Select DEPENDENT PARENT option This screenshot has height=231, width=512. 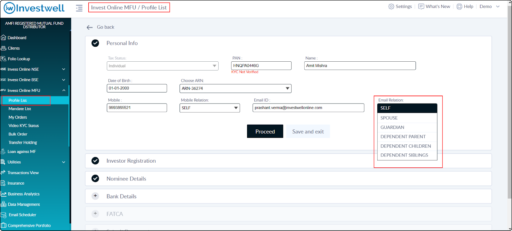pyautogui.click(x=407, y=136)
